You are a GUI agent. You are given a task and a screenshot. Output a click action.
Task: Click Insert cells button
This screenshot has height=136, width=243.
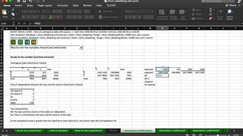[197, 10]
